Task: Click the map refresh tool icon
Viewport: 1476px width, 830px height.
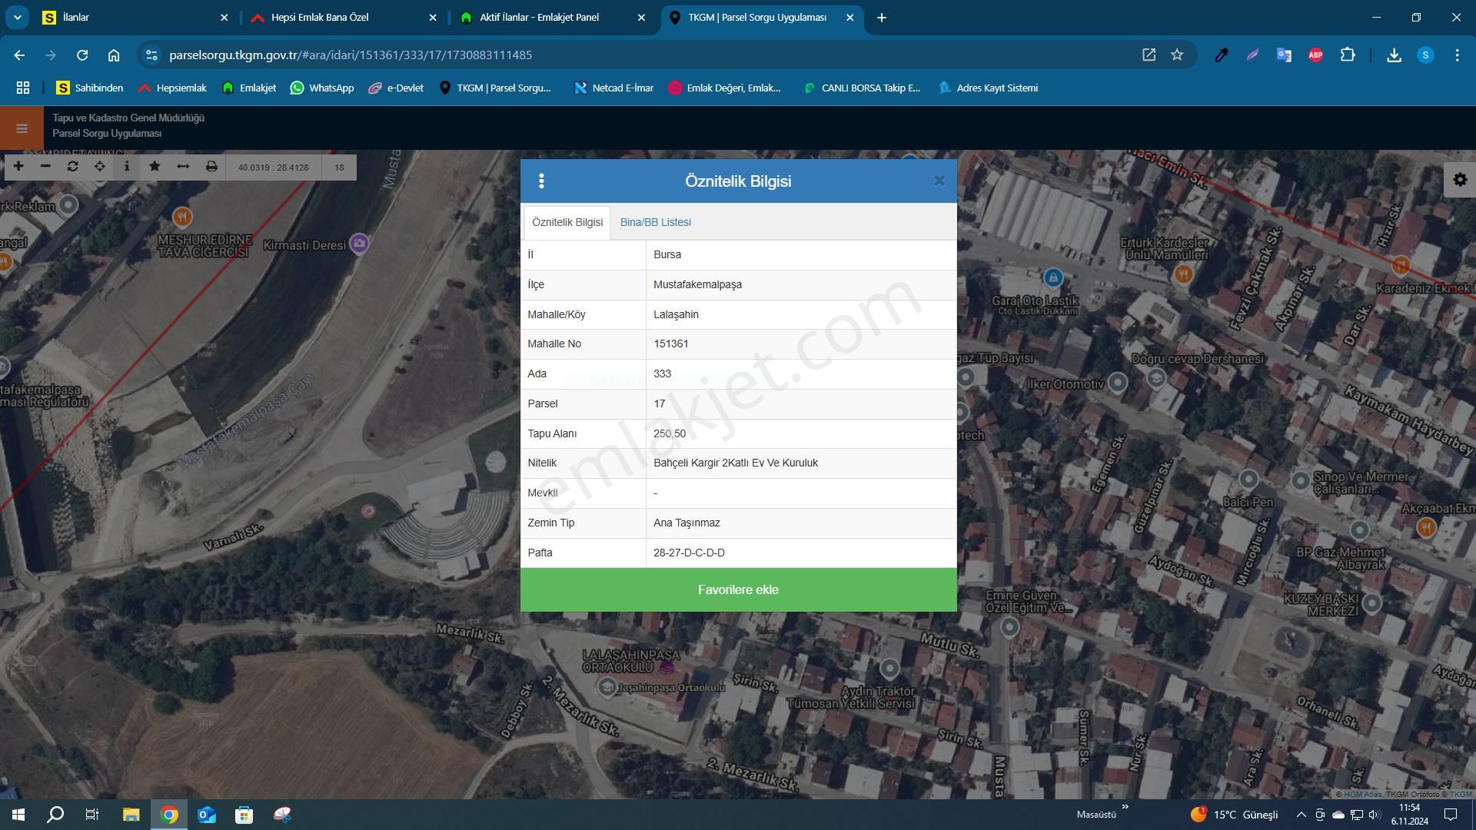Action: click(x=72, y=167)
